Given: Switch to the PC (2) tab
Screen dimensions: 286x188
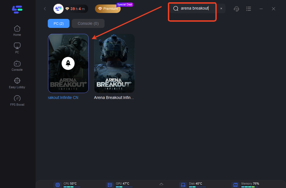Looking at the screenshot, I should tap(58, 23).
